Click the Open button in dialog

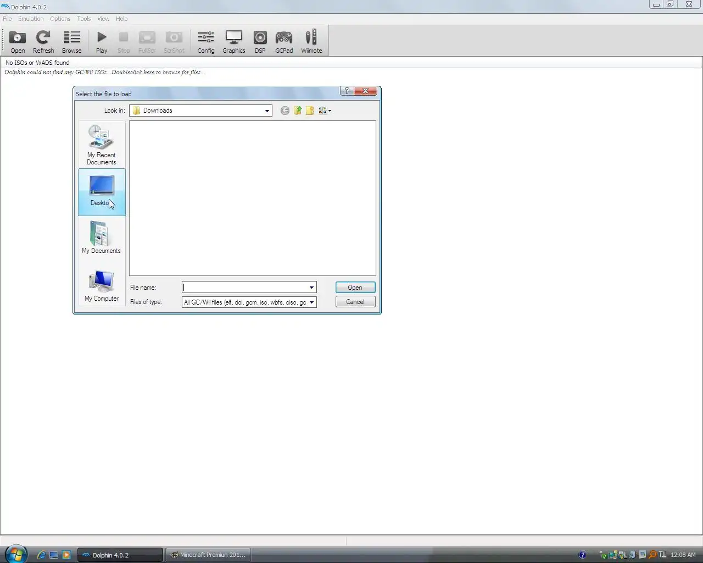(355, 287)
